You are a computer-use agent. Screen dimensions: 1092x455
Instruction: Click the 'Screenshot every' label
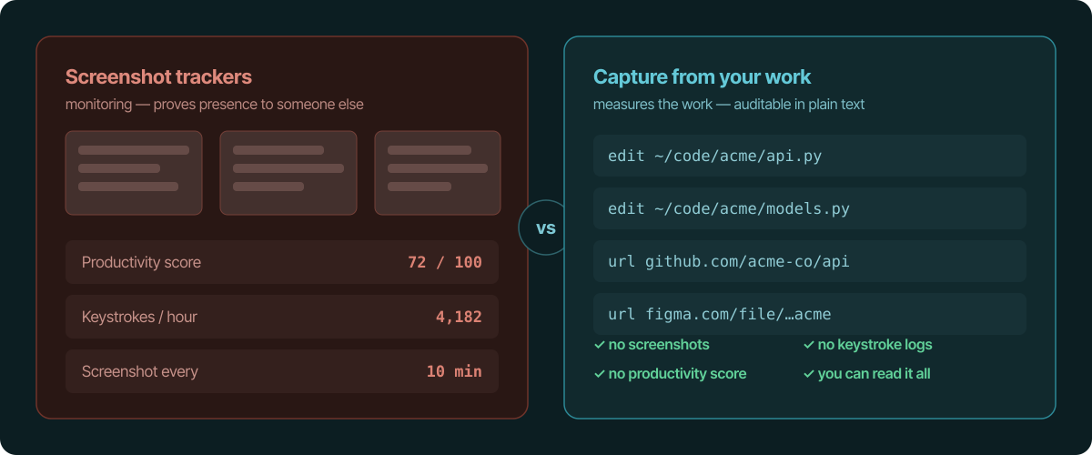coord(139,371)
